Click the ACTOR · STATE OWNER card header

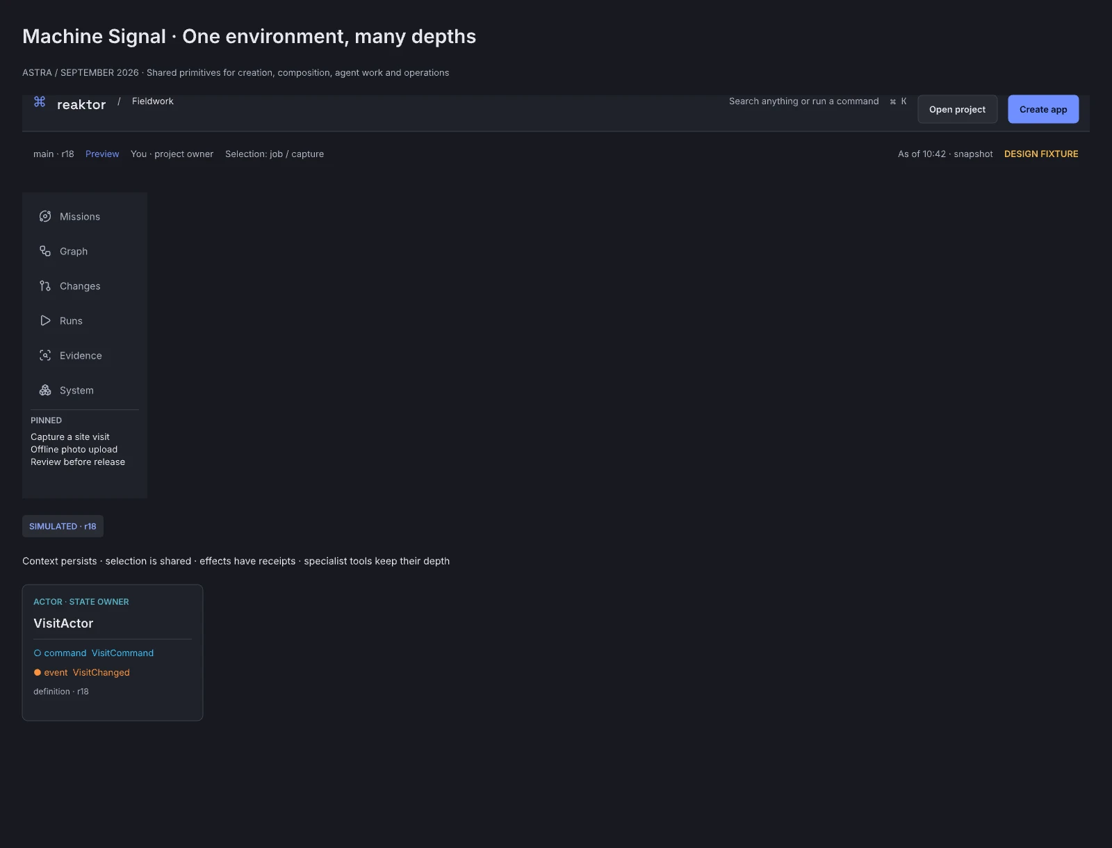[81, 602]
